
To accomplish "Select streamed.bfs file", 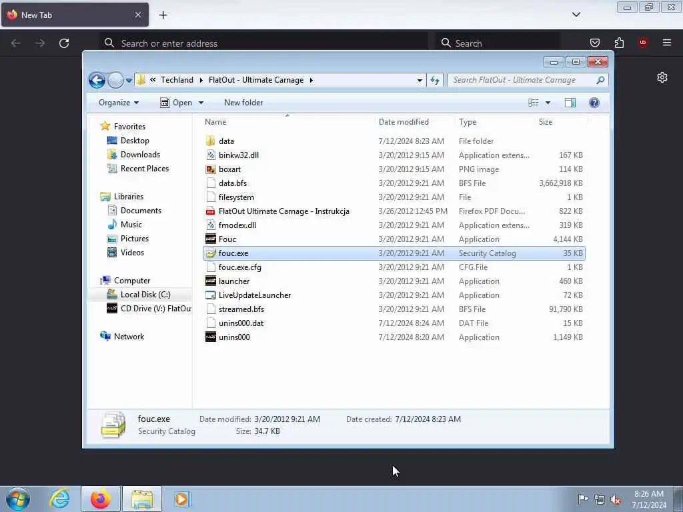I will (241, 309).
